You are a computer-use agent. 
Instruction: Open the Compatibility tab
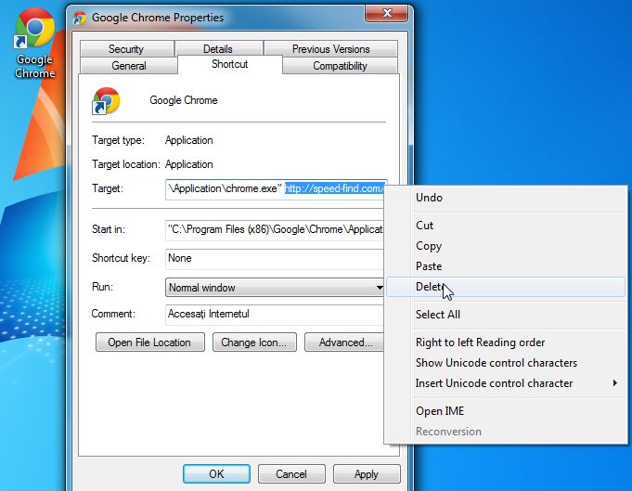click(340, 66)
